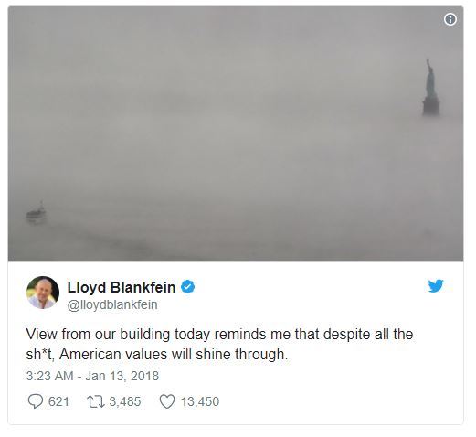476x437 pixels.
Task: Open the @lloydblankfein handle link
Action: (x=112, y=304)
